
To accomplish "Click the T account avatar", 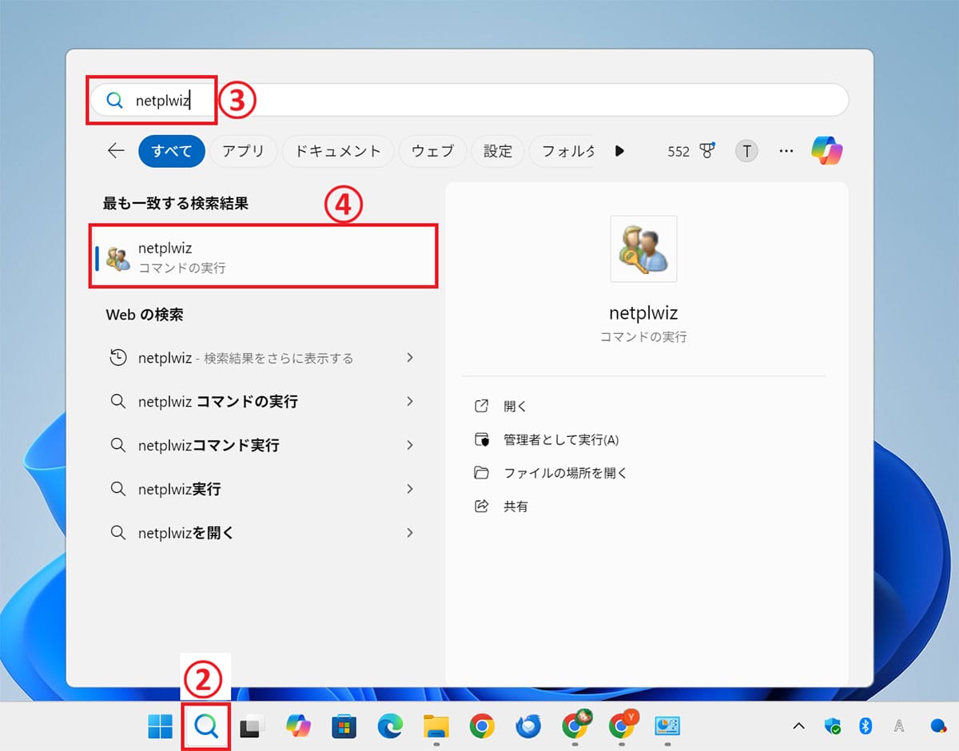I will (746, 151).
